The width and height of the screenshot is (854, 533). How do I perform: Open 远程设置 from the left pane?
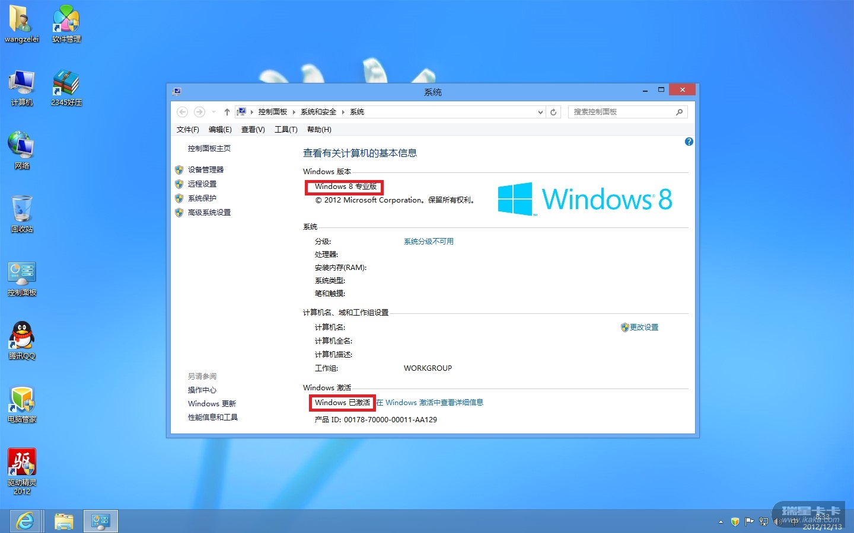[202, 184]
